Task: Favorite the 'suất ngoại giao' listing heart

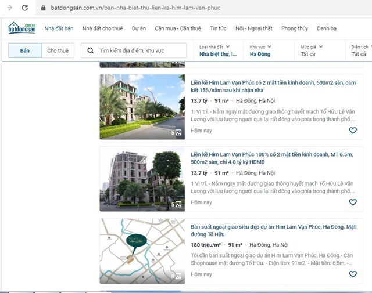Action: click(x=353, y=274)
